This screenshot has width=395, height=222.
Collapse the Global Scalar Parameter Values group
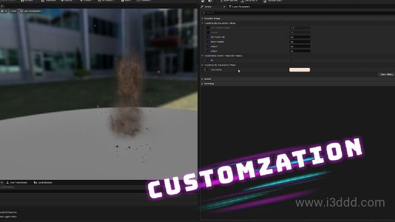(x=202, y=23)
